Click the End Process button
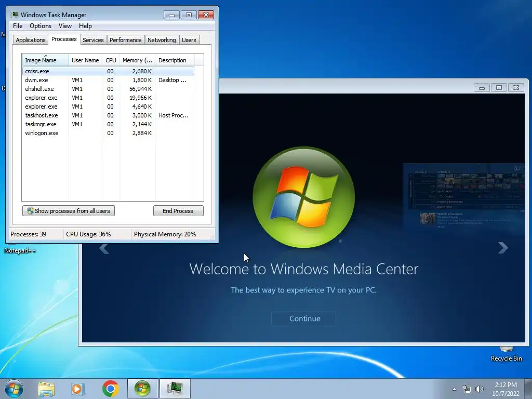 pos(178,211)
